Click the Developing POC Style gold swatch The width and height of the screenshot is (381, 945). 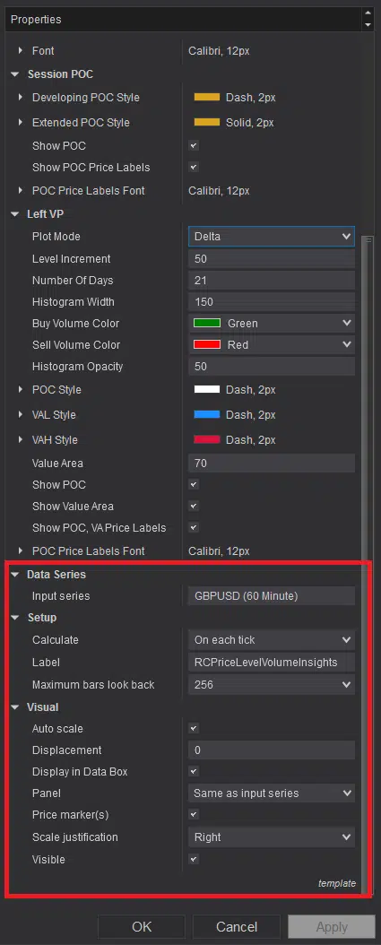click(x=207, y=98)
